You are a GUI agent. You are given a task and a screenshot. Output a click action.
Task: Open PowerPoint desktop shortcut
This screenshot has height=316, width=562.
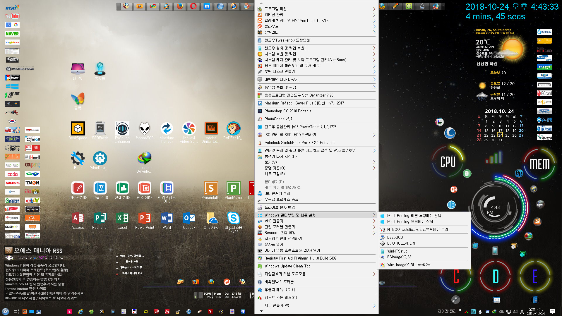tap(145, 220)
